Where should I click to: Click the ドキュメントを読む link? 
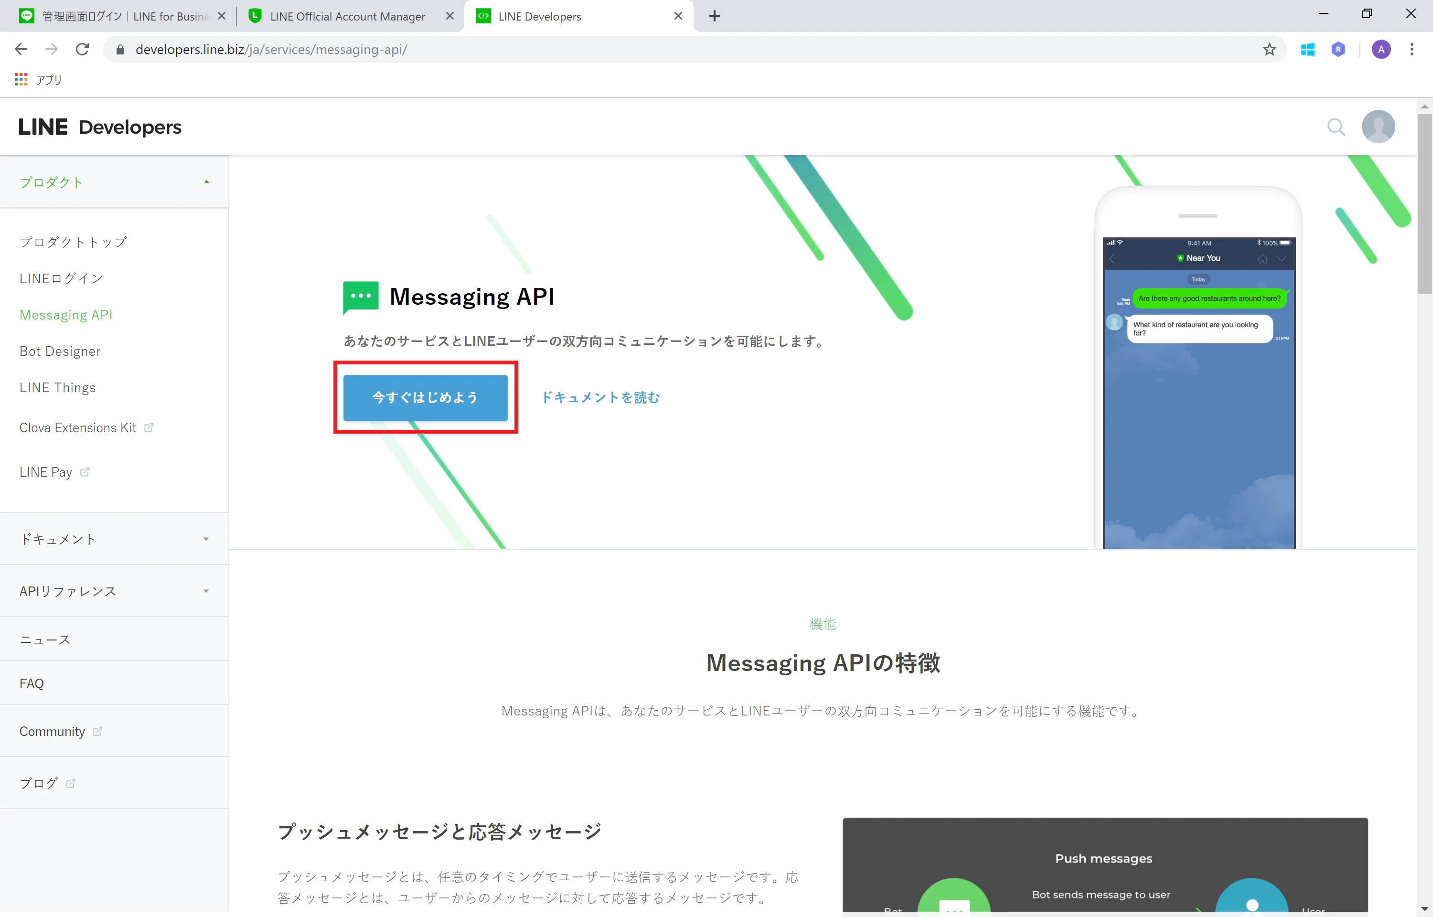click(x=600, y=397)
